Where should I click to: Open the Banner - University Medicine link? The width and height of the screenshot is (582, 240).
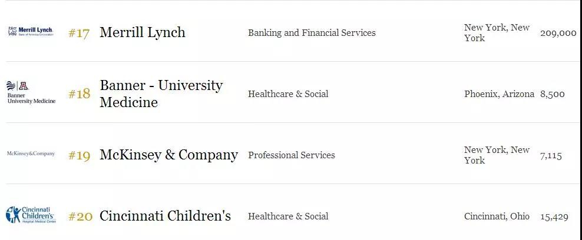pos(161,94)
